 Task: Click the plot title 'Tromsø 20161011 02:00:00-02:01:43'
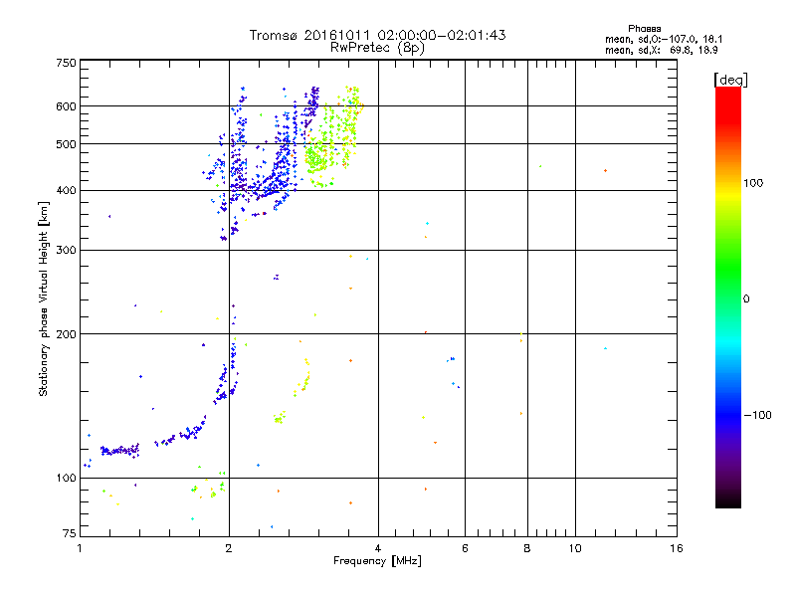click(377, 35)
